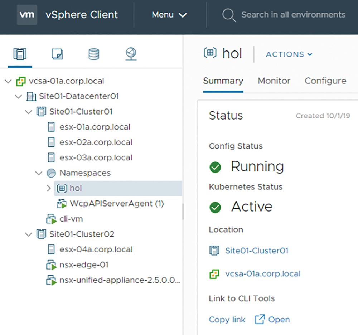Click the Search in all environments field
Screen dimensions: 358x335
click(294, 15)
